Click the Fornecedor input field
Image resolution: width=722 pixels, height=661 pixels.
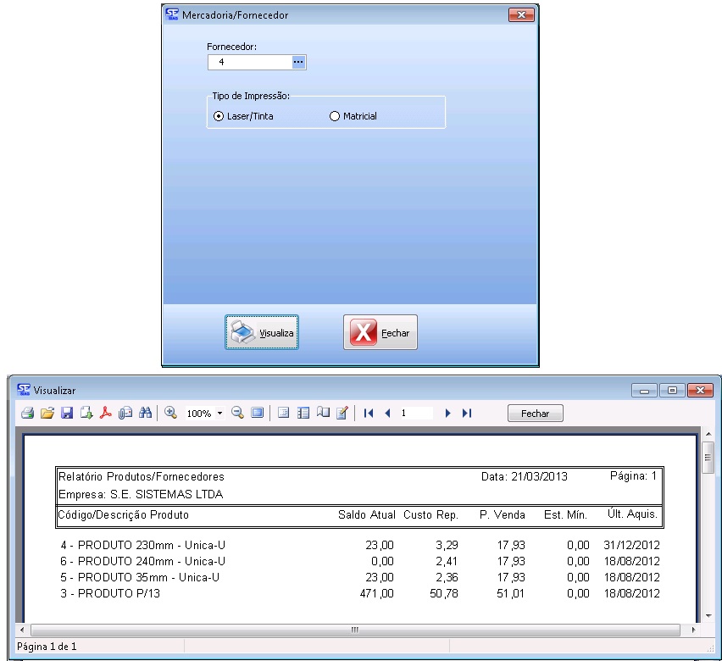tap(248, 62)
